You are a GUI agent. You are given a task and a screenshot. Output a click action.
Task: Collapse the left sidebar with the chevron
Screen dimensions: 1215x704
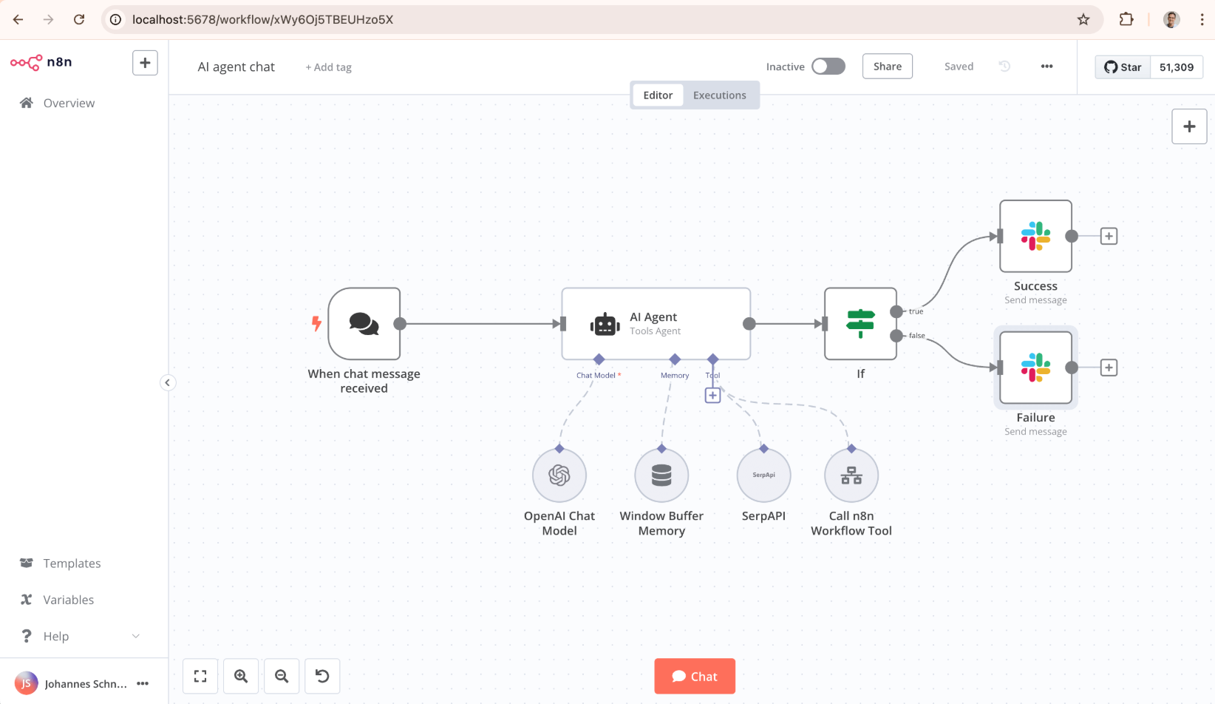[x=168, y=382]
